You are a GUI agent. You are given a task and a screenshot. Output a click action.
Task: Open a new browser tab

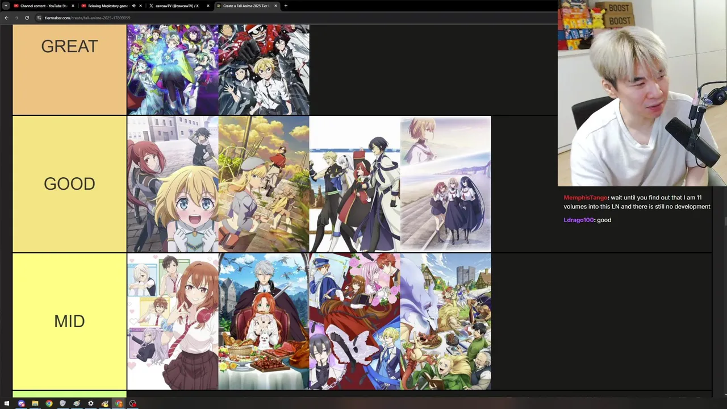286,6
